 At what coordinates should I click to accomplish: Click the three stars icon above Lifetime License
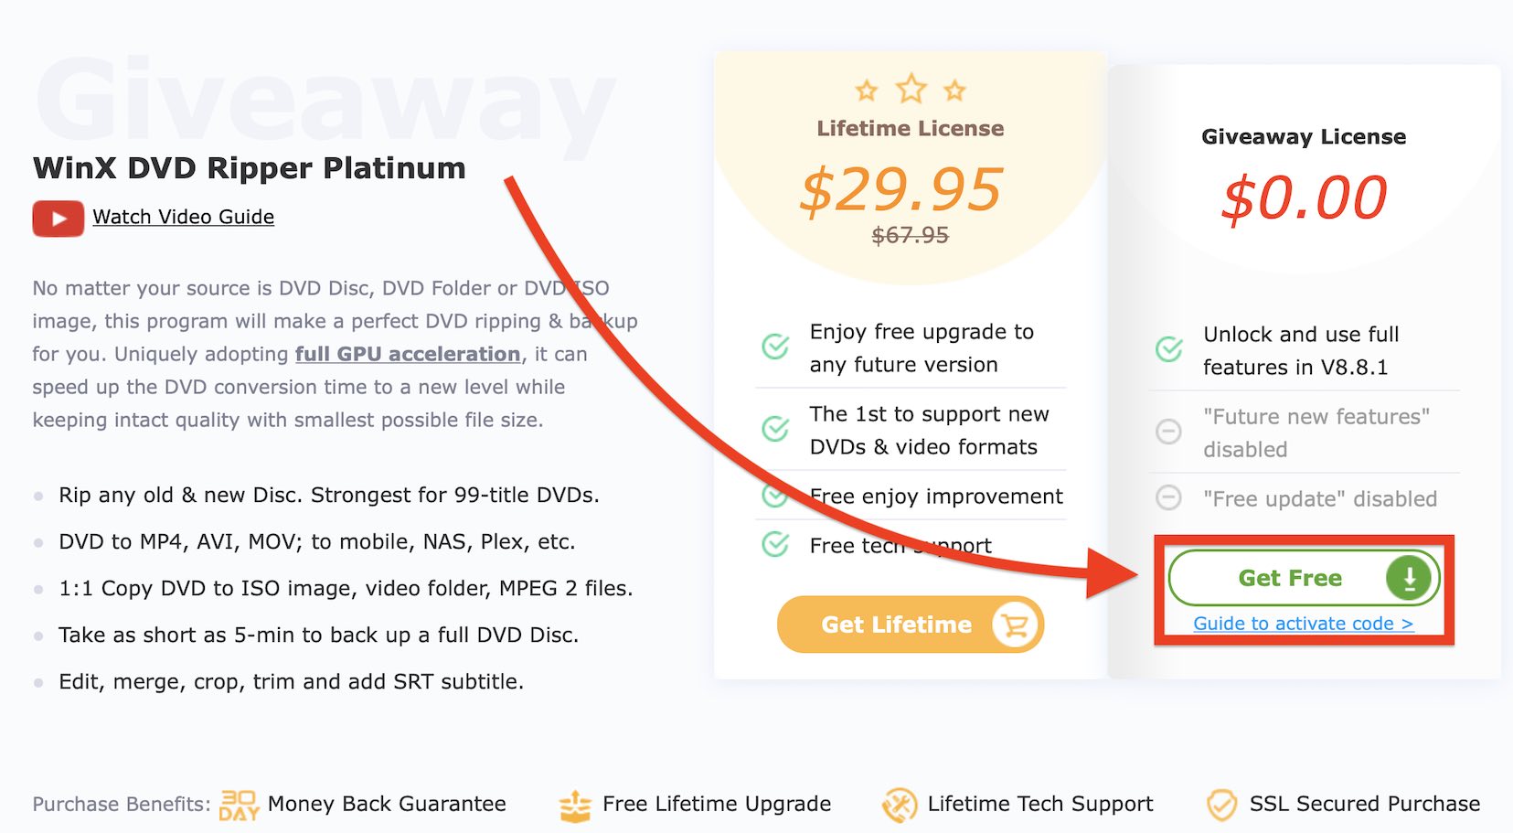911,90
